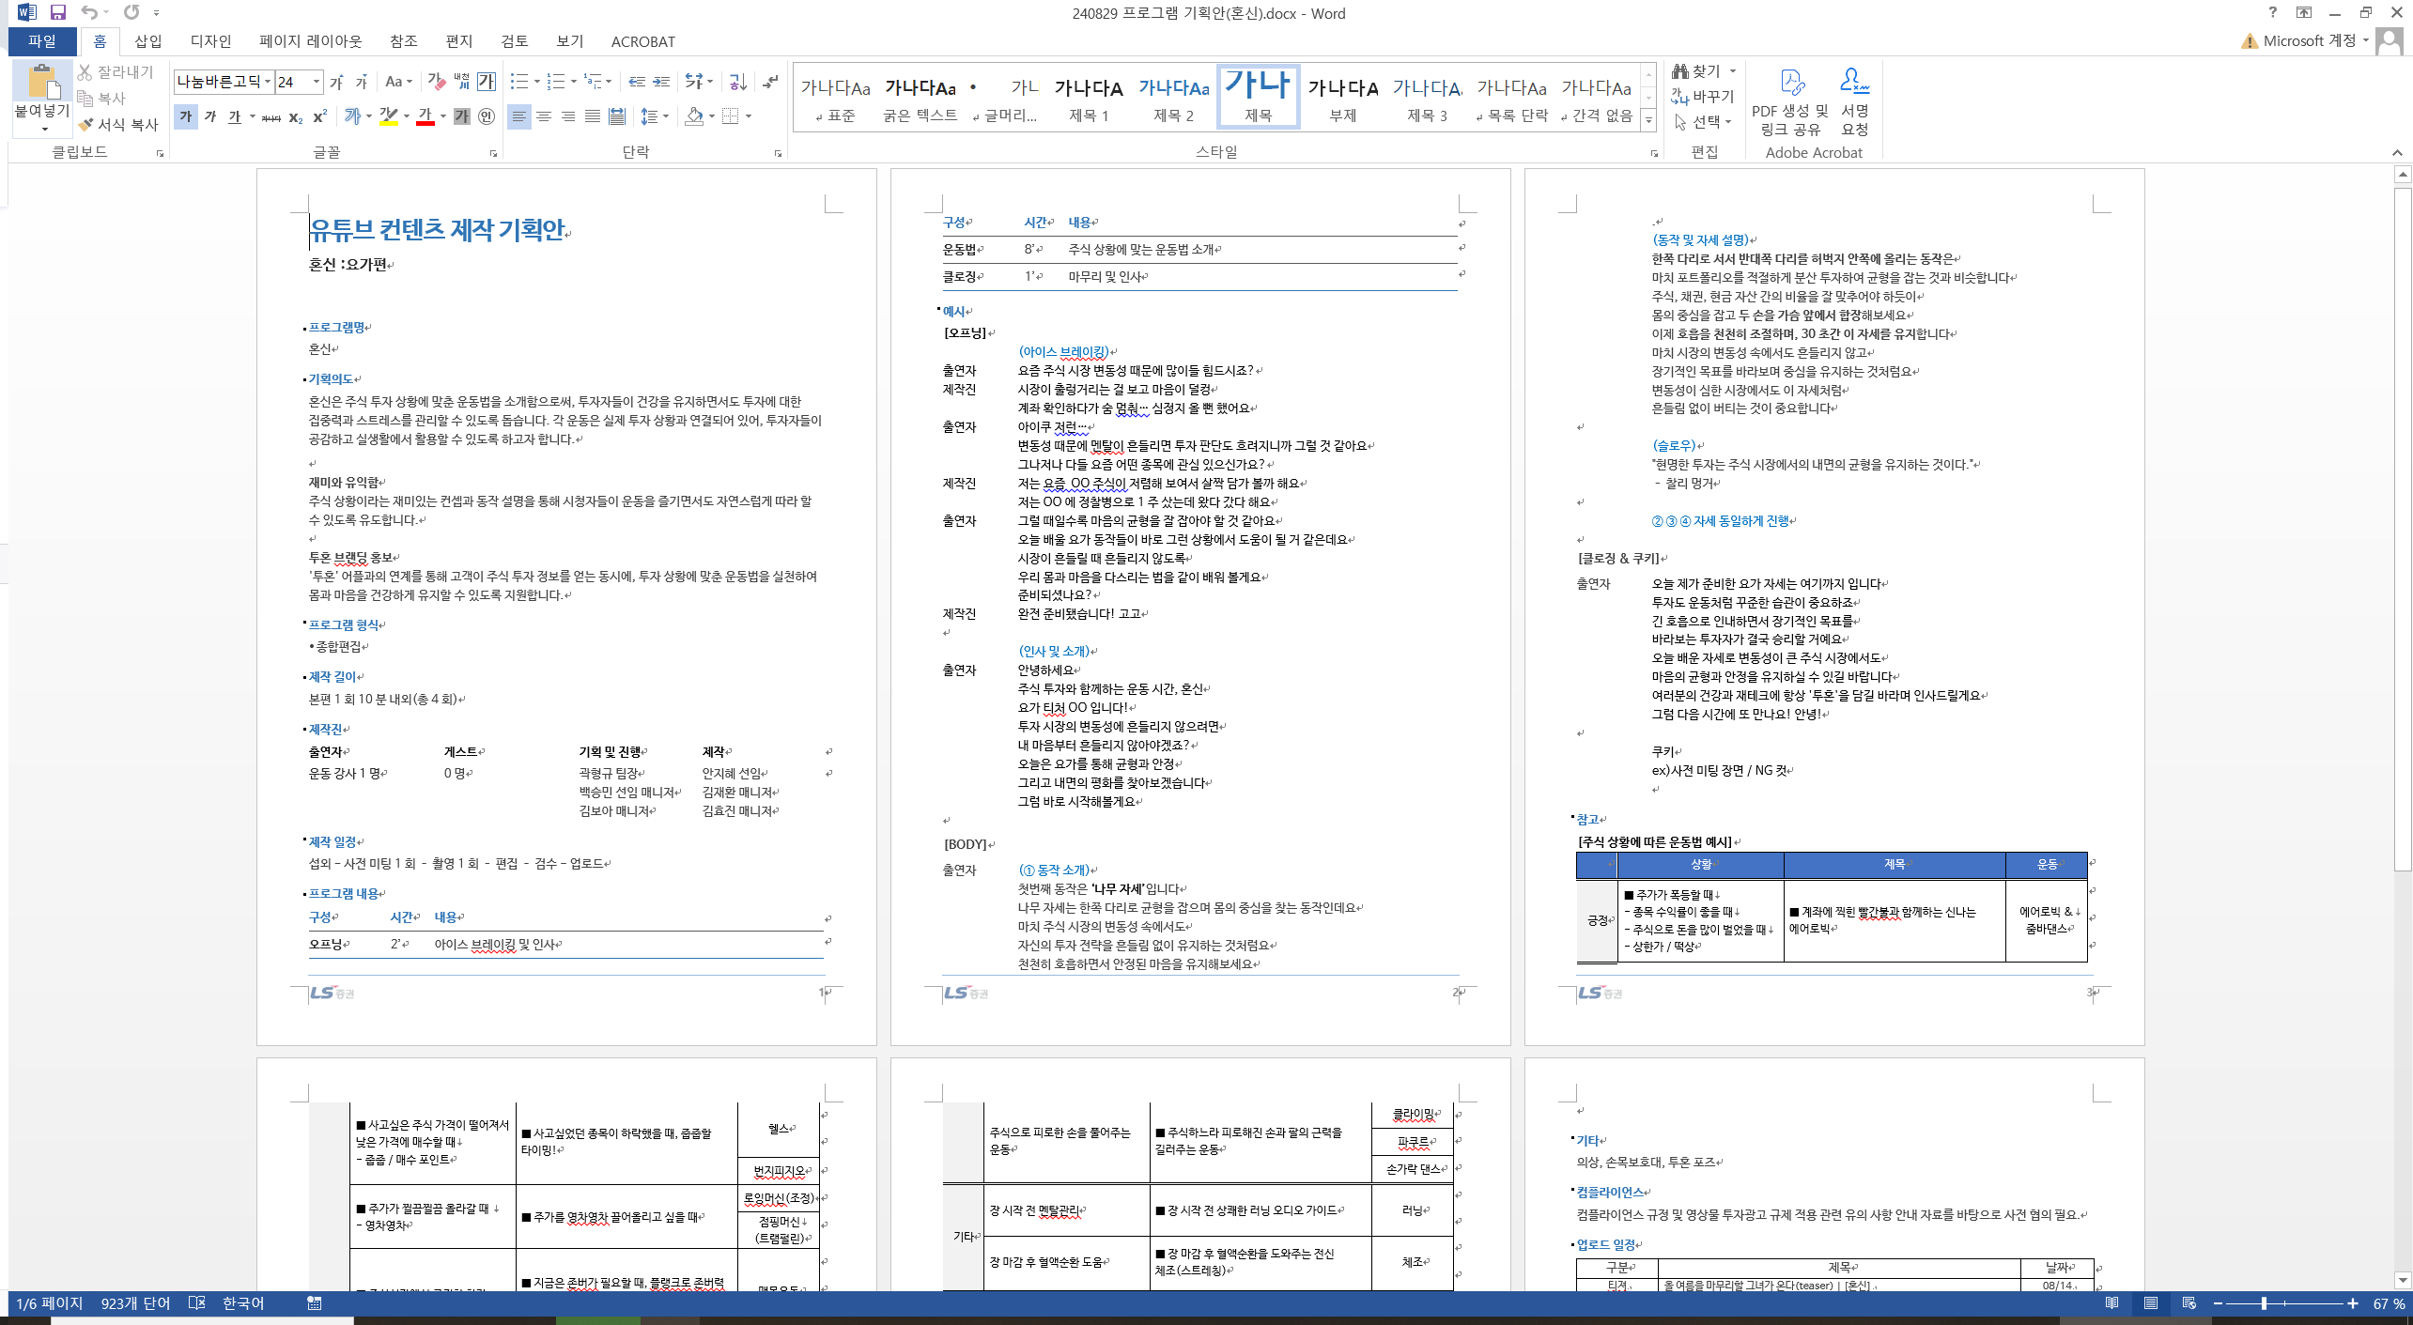Click the Adobe PDF create and share icon
The image size is (2413, 1325).
(1790, 85)
